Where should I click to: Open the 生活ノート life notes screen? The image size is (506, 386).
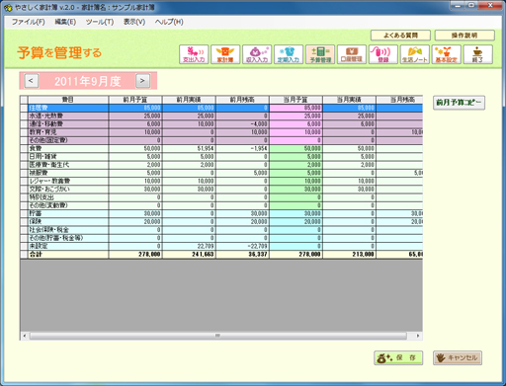(x=415, y=54)
